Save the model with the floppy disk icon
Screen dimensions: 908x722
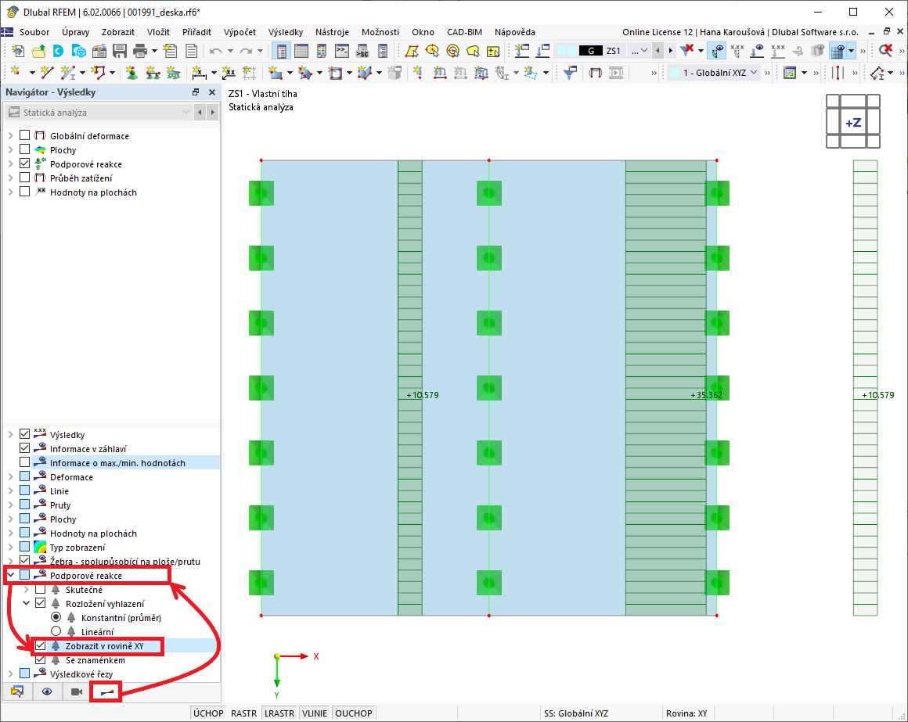[120, 51]
